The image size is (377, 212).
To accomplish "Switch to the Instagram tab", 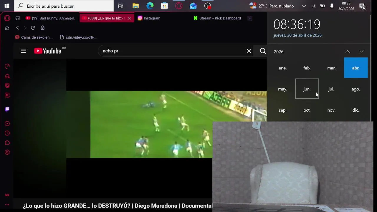I will click(149, 18).
